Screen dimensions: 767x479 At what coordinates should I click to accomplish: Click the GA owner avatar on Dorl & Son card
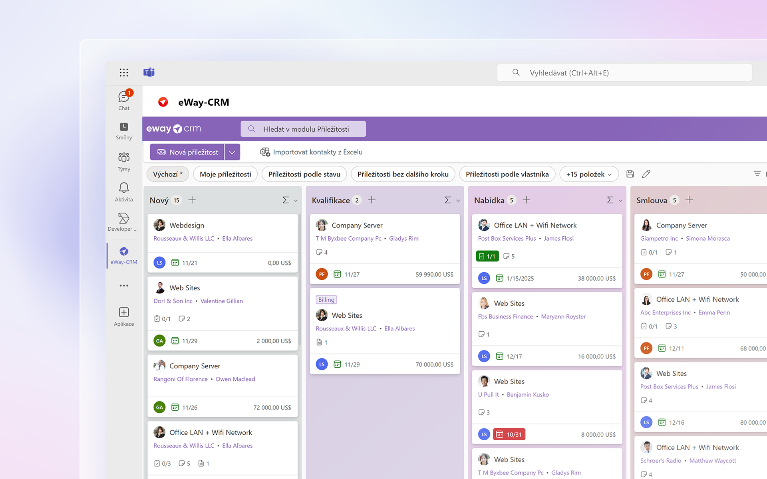pos(159,340)
